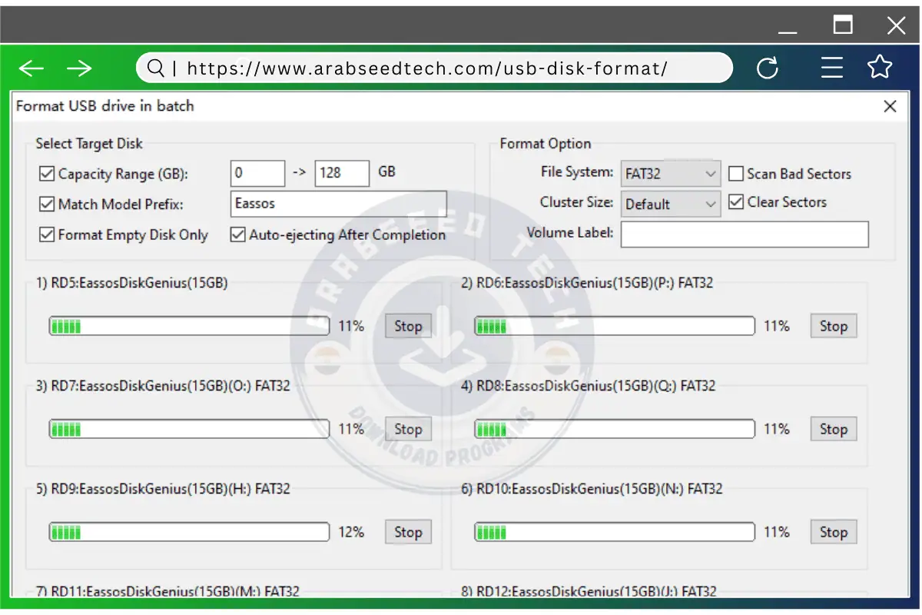
Task: Click the browser forward arrow icon
Action: tap(79, 68)
